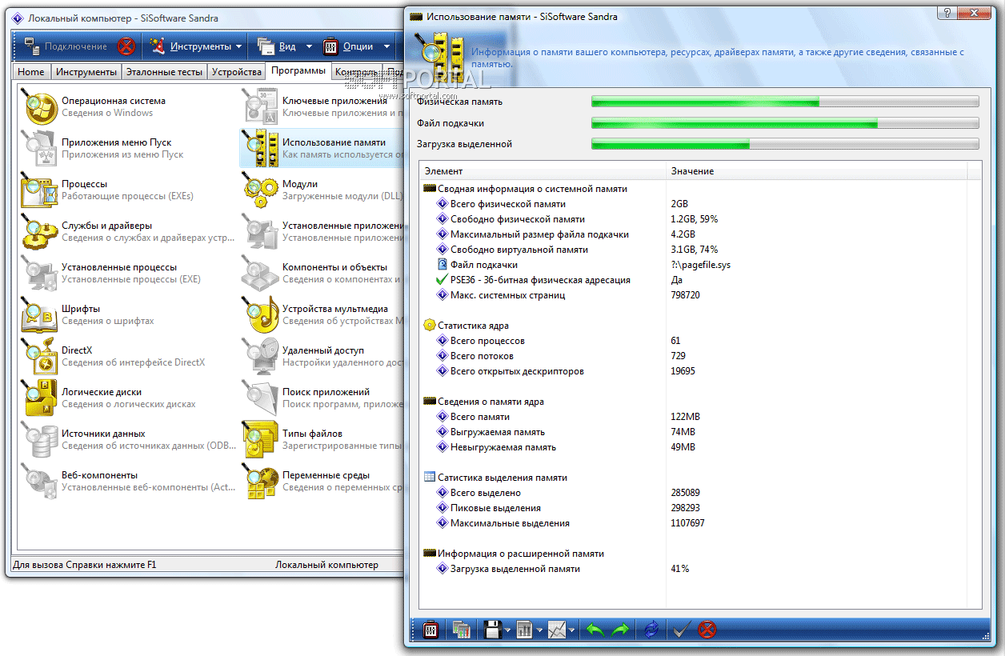This screenshot has height=656, width=1005.
Task: Go back with the green left arrow
Action: click(595, 630)
